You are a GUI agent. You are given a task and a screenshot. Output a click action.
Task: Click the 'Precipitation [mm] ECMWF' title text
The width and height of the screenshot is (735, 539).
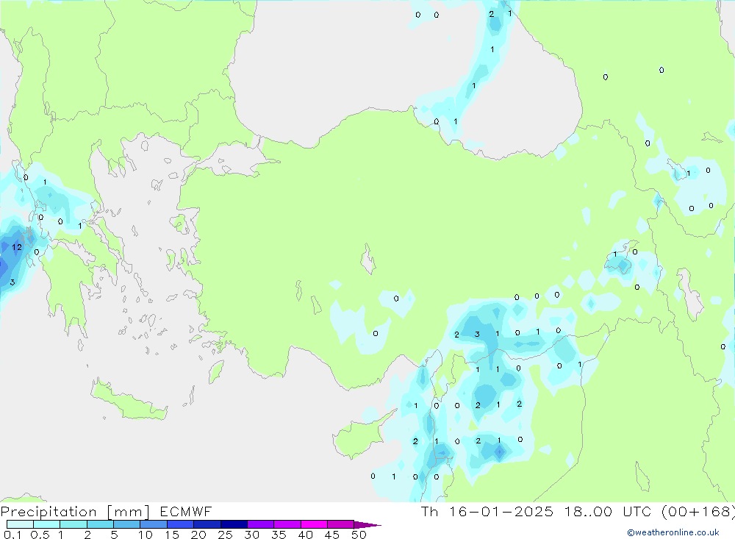[x=107, y=512]
